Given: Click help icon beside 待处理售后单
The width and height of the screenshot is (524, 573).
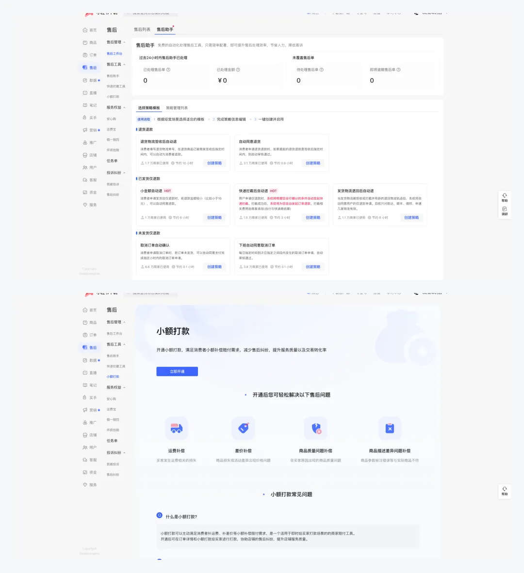Looking at the screenshot, I should click(322, 70).
